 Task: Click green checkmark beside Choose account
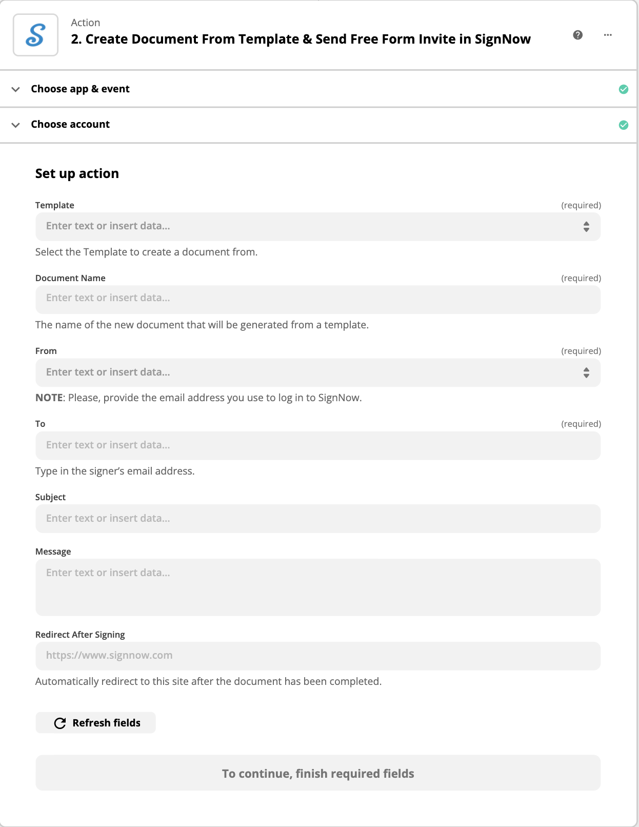coord(623,125)
